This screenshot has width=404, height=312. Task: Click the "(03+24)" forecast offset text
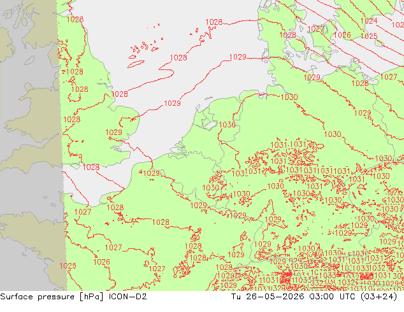tap(379, 297)
